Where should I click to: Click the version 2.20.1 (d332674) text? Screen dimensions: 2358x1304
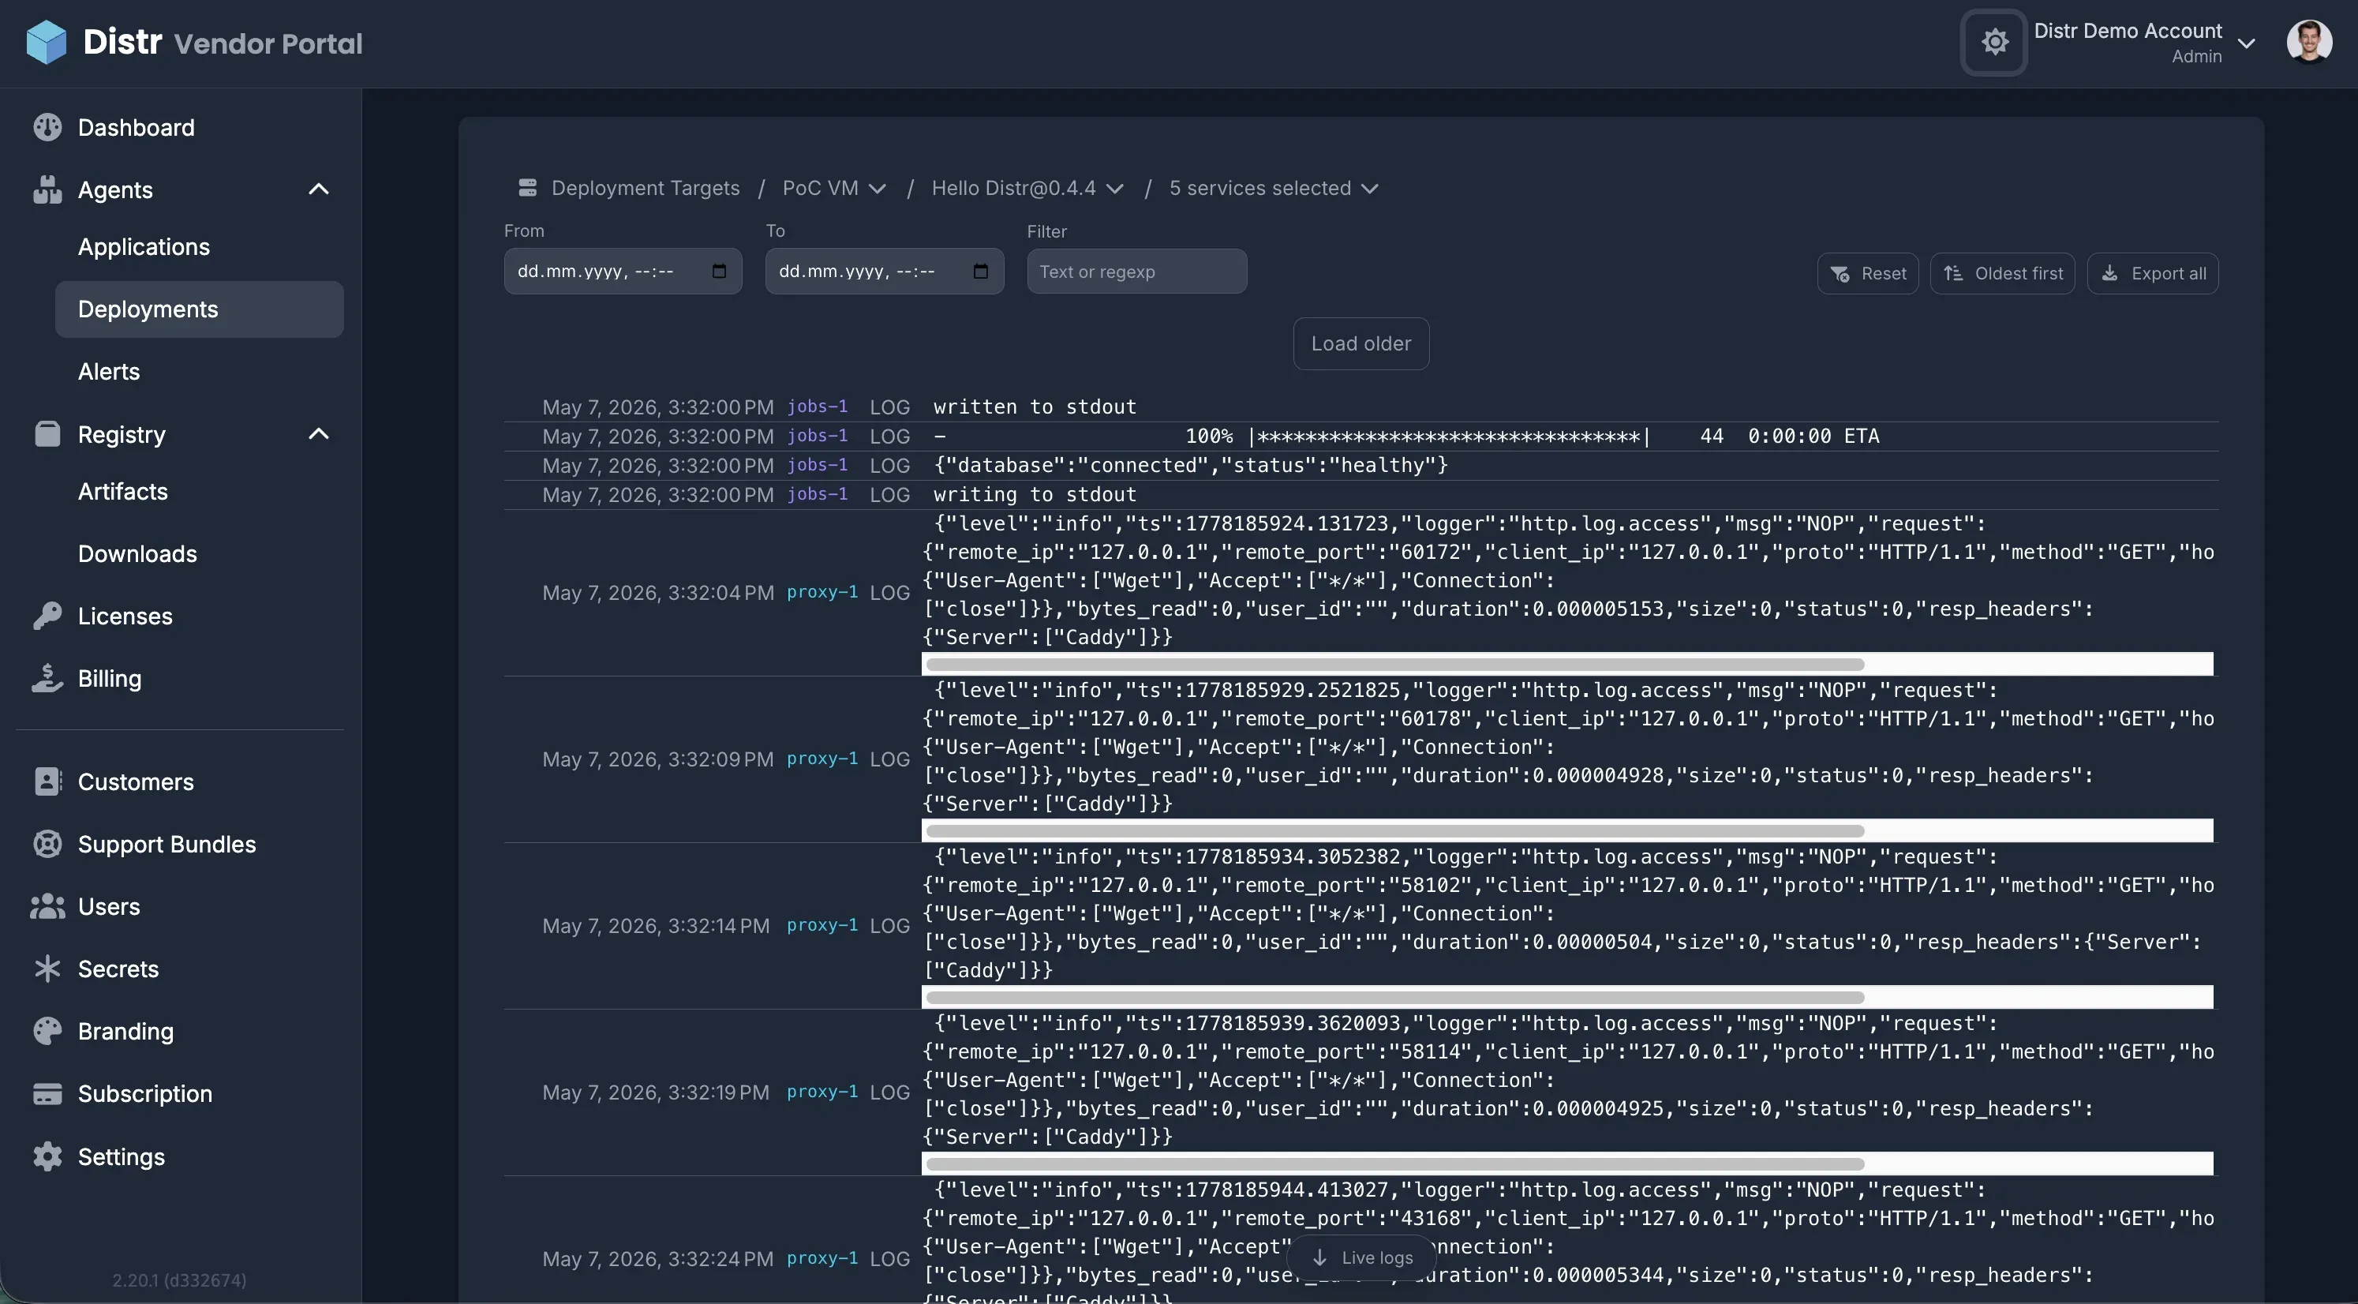point(179,1280)
